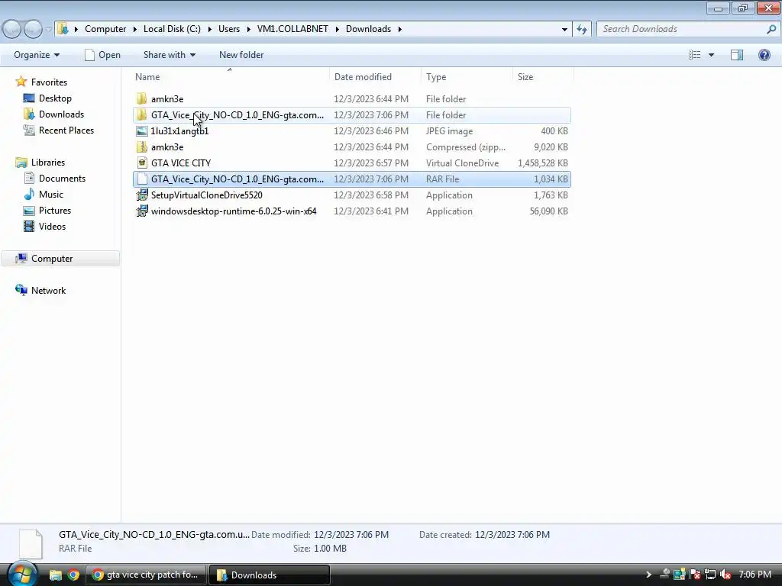The height and width of the screenshot is (586, 782).
Task: Open Recent Places in the sidebar
Action: [x=66, y=130]
